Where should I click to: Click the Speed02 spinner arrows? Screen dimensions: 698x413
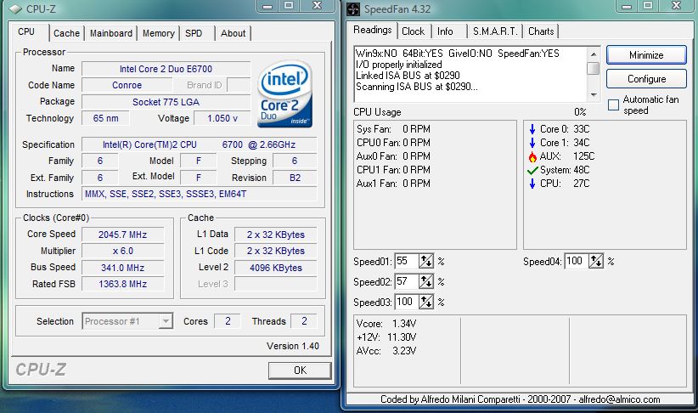(426, 281)
